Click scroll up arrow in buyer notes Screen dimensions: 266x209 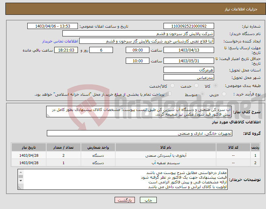pos(21,172)
